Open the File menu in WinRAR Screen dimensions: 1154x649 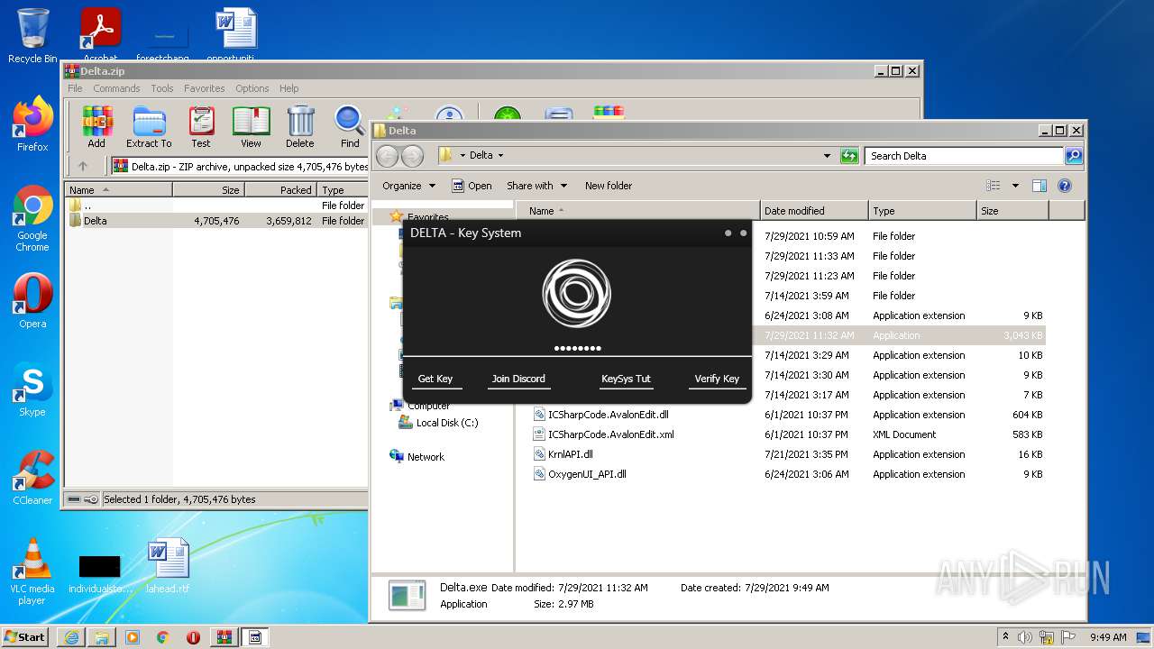[x=75, y=88]
